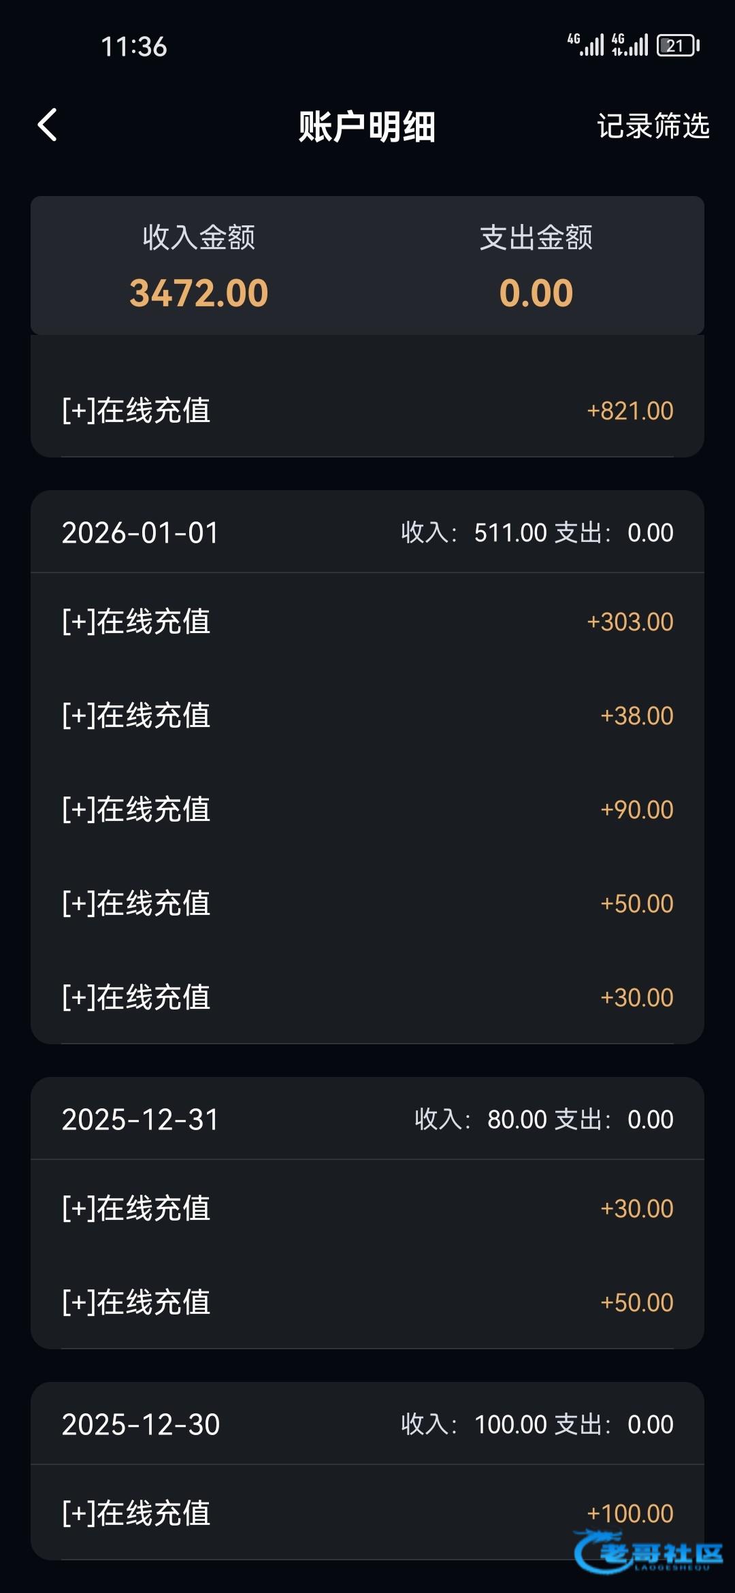Tap the back arrow icon
735x1593 pixels.
click(48, 125)
